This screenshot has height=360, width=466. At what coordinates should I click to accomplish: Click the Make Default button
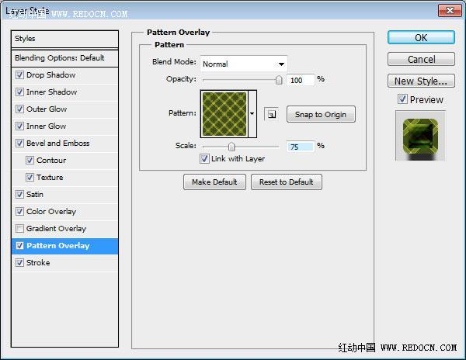(x=214, y=182)
